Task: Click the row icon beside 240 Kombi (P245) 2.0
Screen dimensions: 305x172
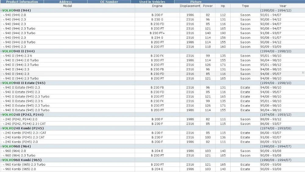Action: [3, 142]
